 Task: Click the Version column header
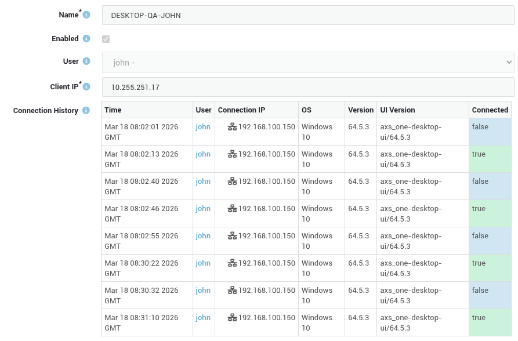pyautogui.click(x=361, y=110)
